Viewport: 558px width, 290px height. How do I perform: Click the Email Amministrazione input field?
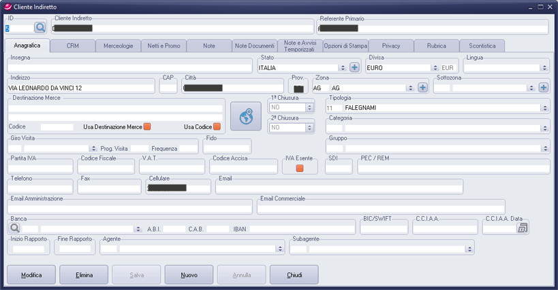129,208
